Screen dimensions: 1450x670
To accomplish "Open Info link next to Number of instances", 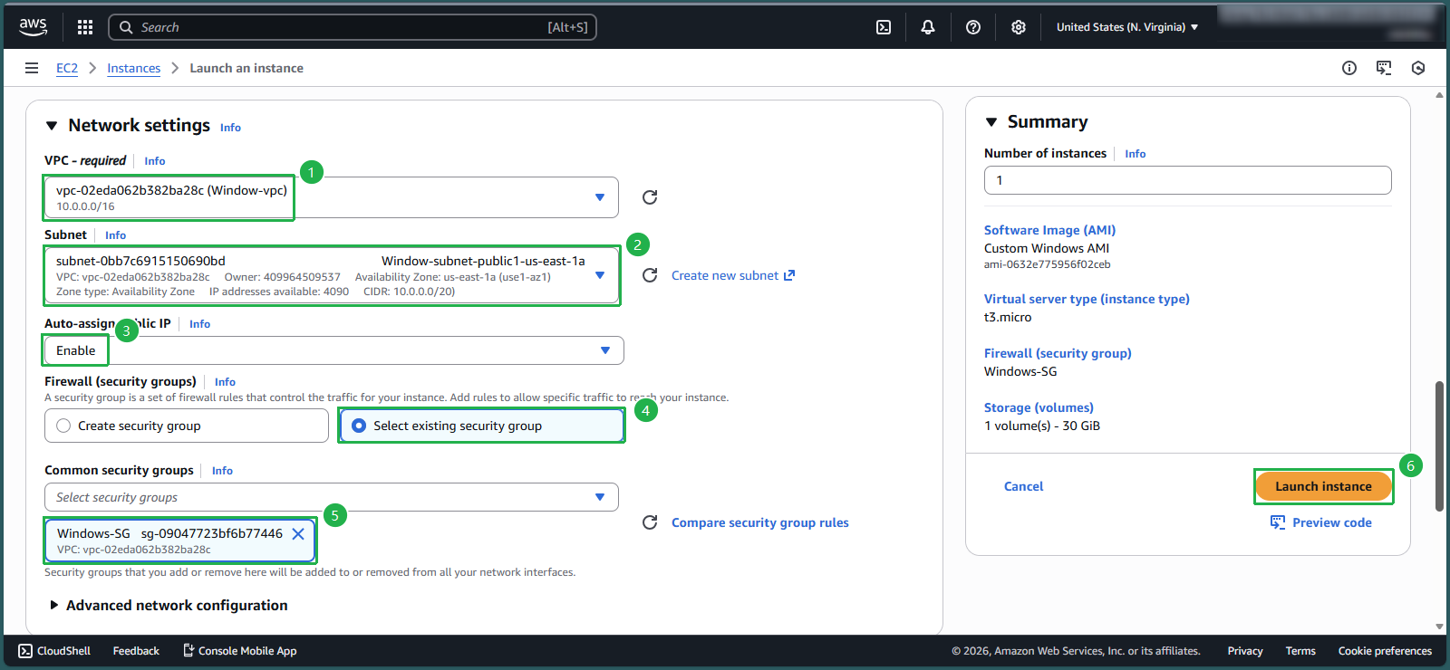I will tap(1136, 154).
